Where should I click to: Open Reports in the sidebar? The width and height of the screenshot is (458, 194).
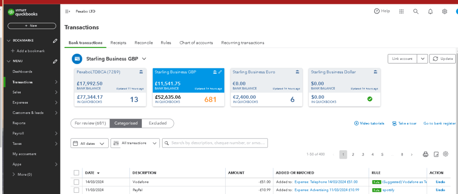(x=19, y=123)
